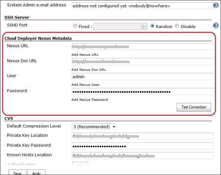Click the Known Hosts Location label

tap(29, 155)
